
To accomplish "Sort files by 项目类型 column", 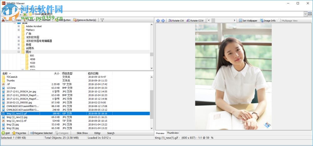I will (74, 73).
